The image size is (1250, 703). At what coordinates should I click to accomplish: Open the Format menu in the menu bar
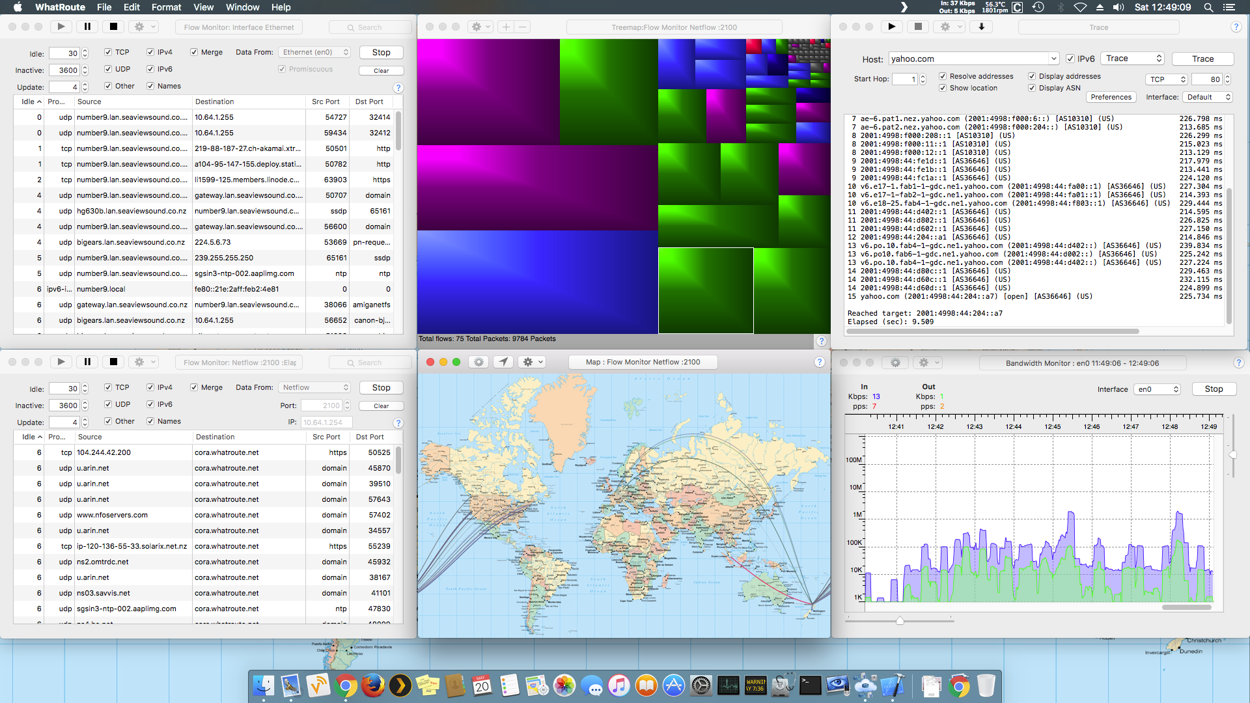[x=167, y=8]
